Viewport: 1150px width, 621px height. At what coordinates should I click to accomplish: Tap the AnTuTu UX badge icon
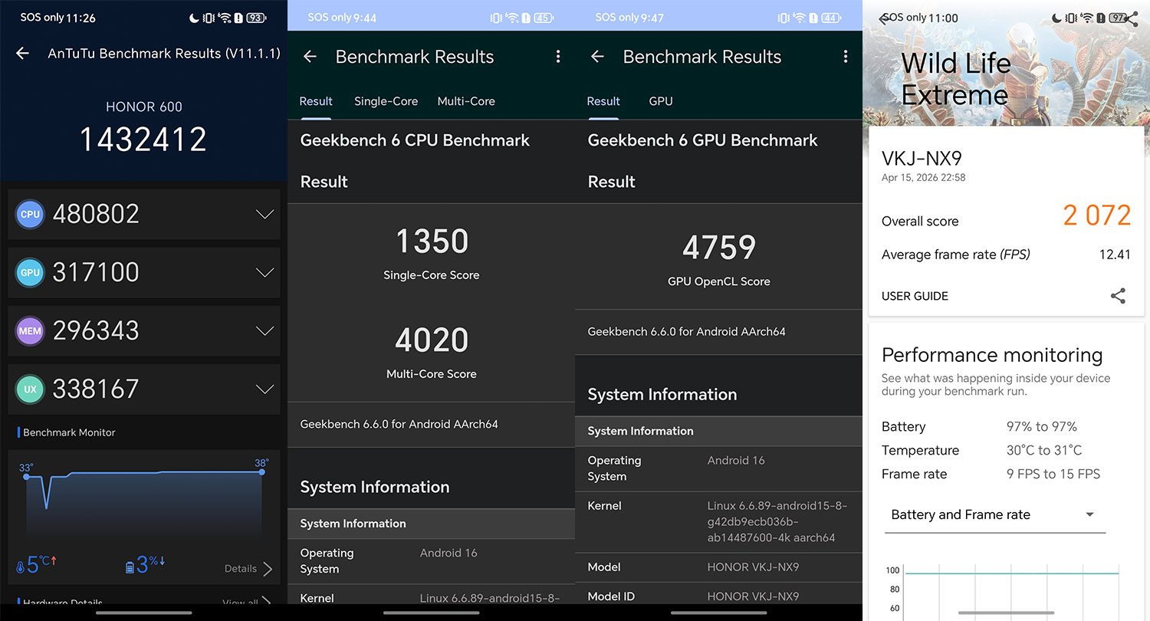[30, 389]
